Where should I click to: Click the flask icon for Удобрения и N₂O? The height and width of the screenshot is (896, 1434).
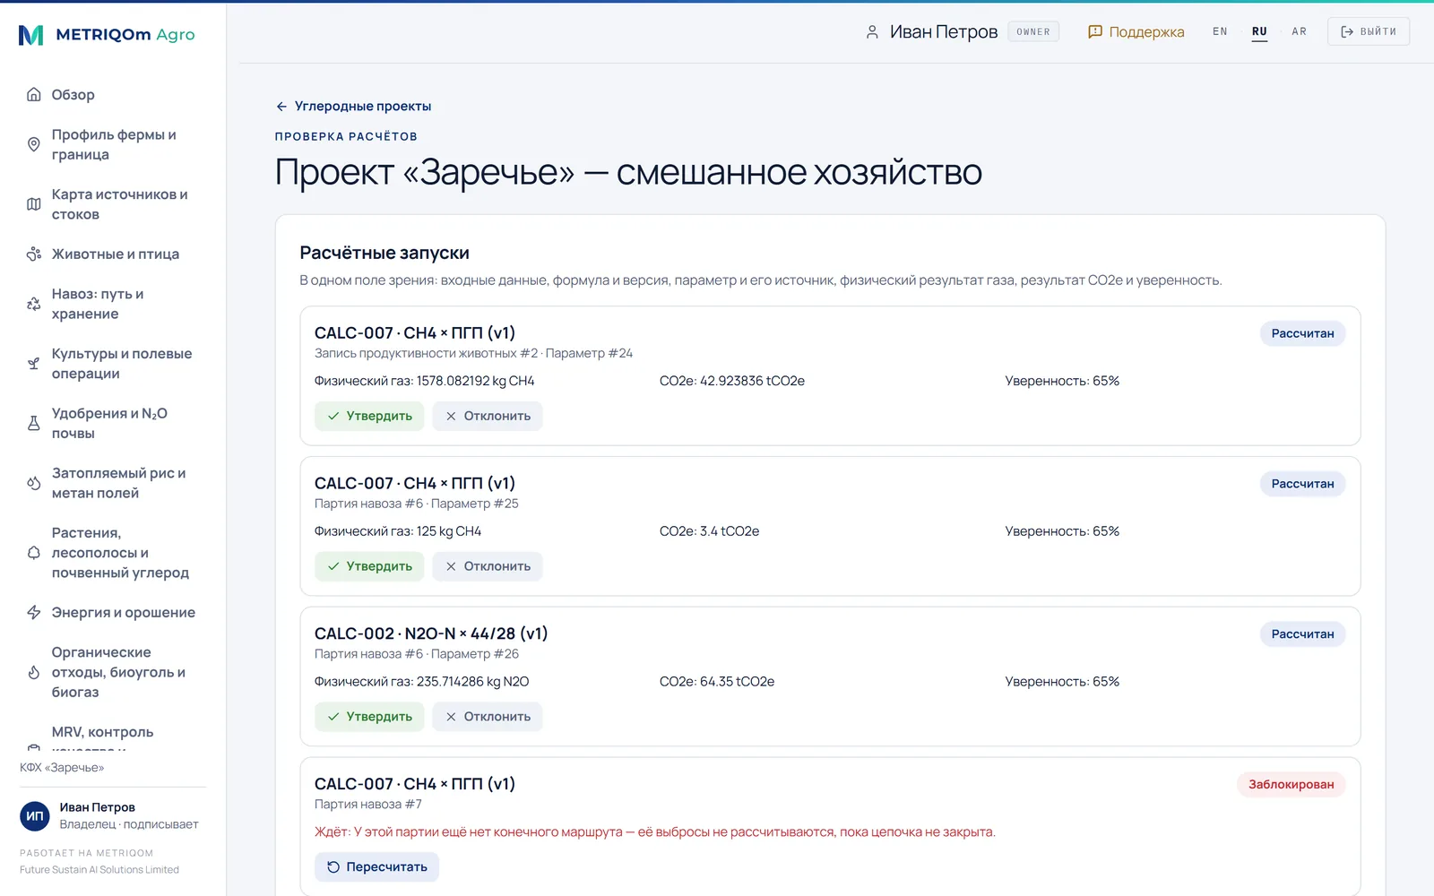(x=34, y=423)
